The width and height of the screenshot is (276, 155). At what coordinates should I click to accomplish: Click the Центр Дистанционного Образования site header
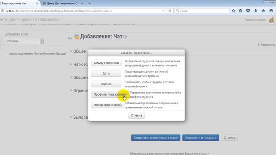point(31,19)
